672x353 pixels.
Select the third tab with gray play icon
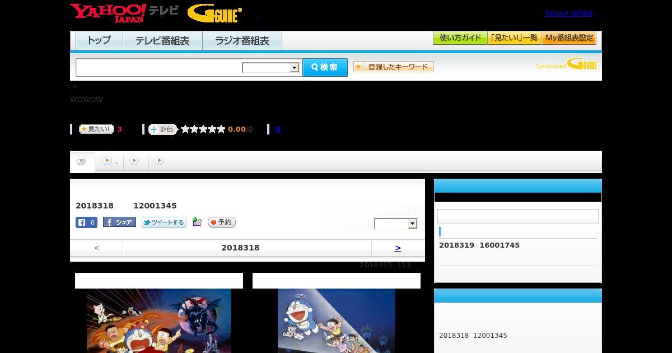[134, 161]
